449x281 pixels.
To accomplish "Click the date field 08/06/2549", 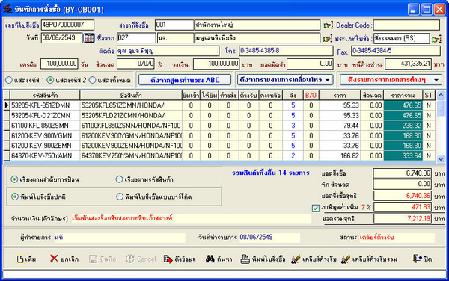I will point(61,37).
